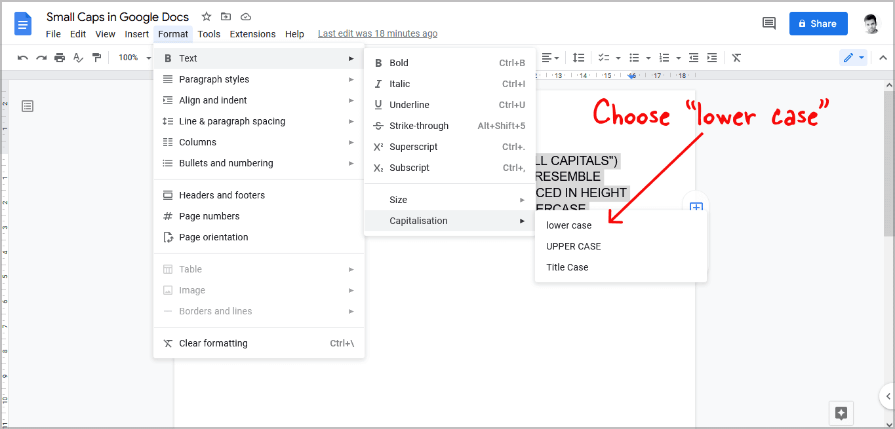Select Clear formatting in Format menu
The width and height of the screenshot is (895, 429).
click(259, 343)
